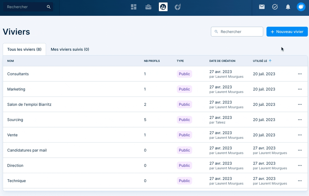Select the Tous les viviers tab
This screenshot has height=196, width=309.
pos(24,49)
